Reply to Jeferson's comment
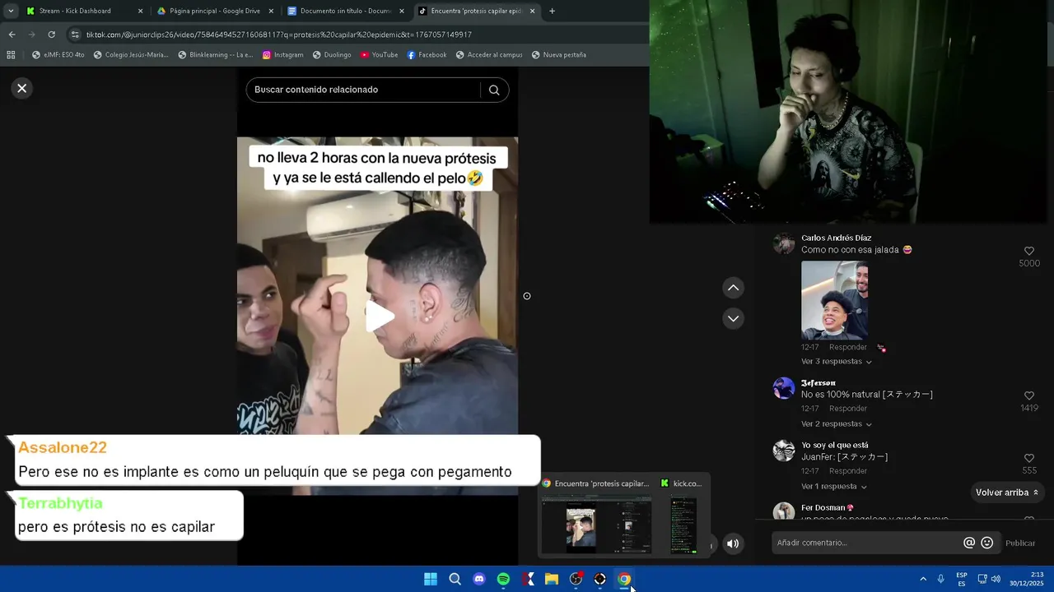This screenshot has width=1054, height=592. tap(847, 409)
